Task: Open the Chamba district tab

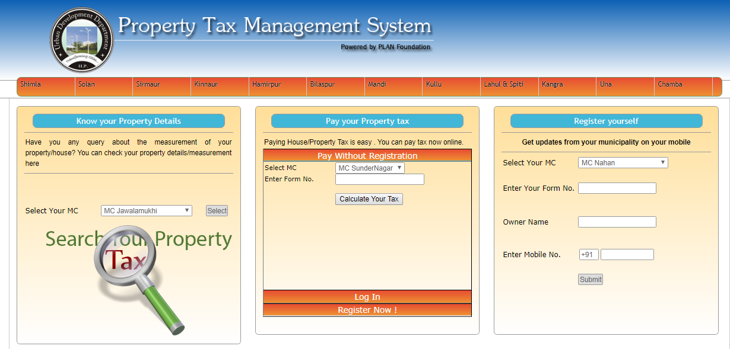Action: tap(683, 87)
